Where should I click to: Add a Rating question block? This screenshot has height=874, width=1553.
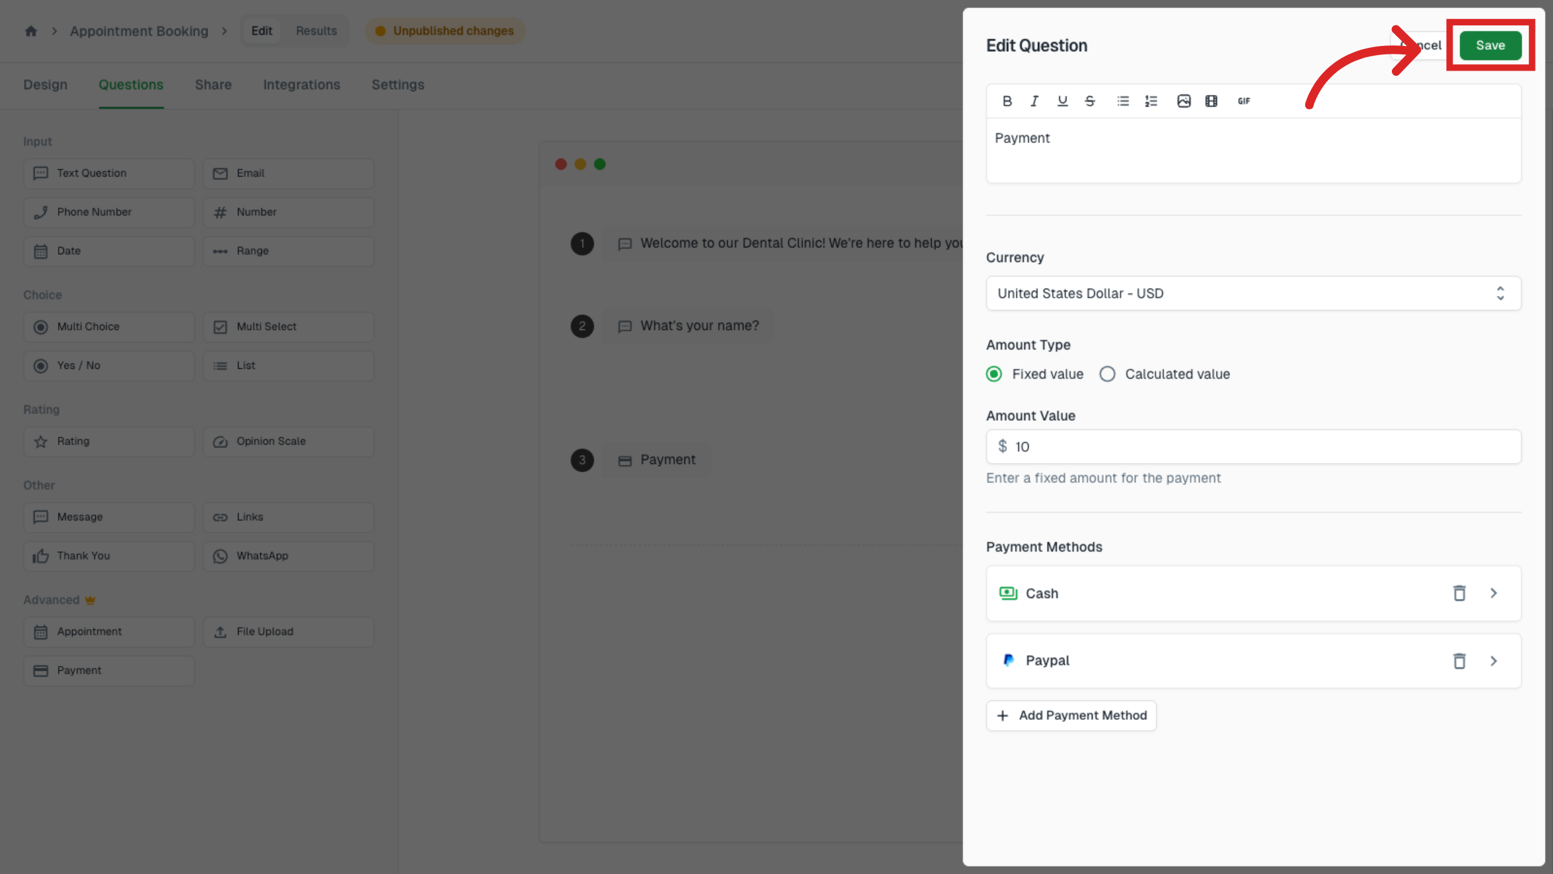pos(109,442)
